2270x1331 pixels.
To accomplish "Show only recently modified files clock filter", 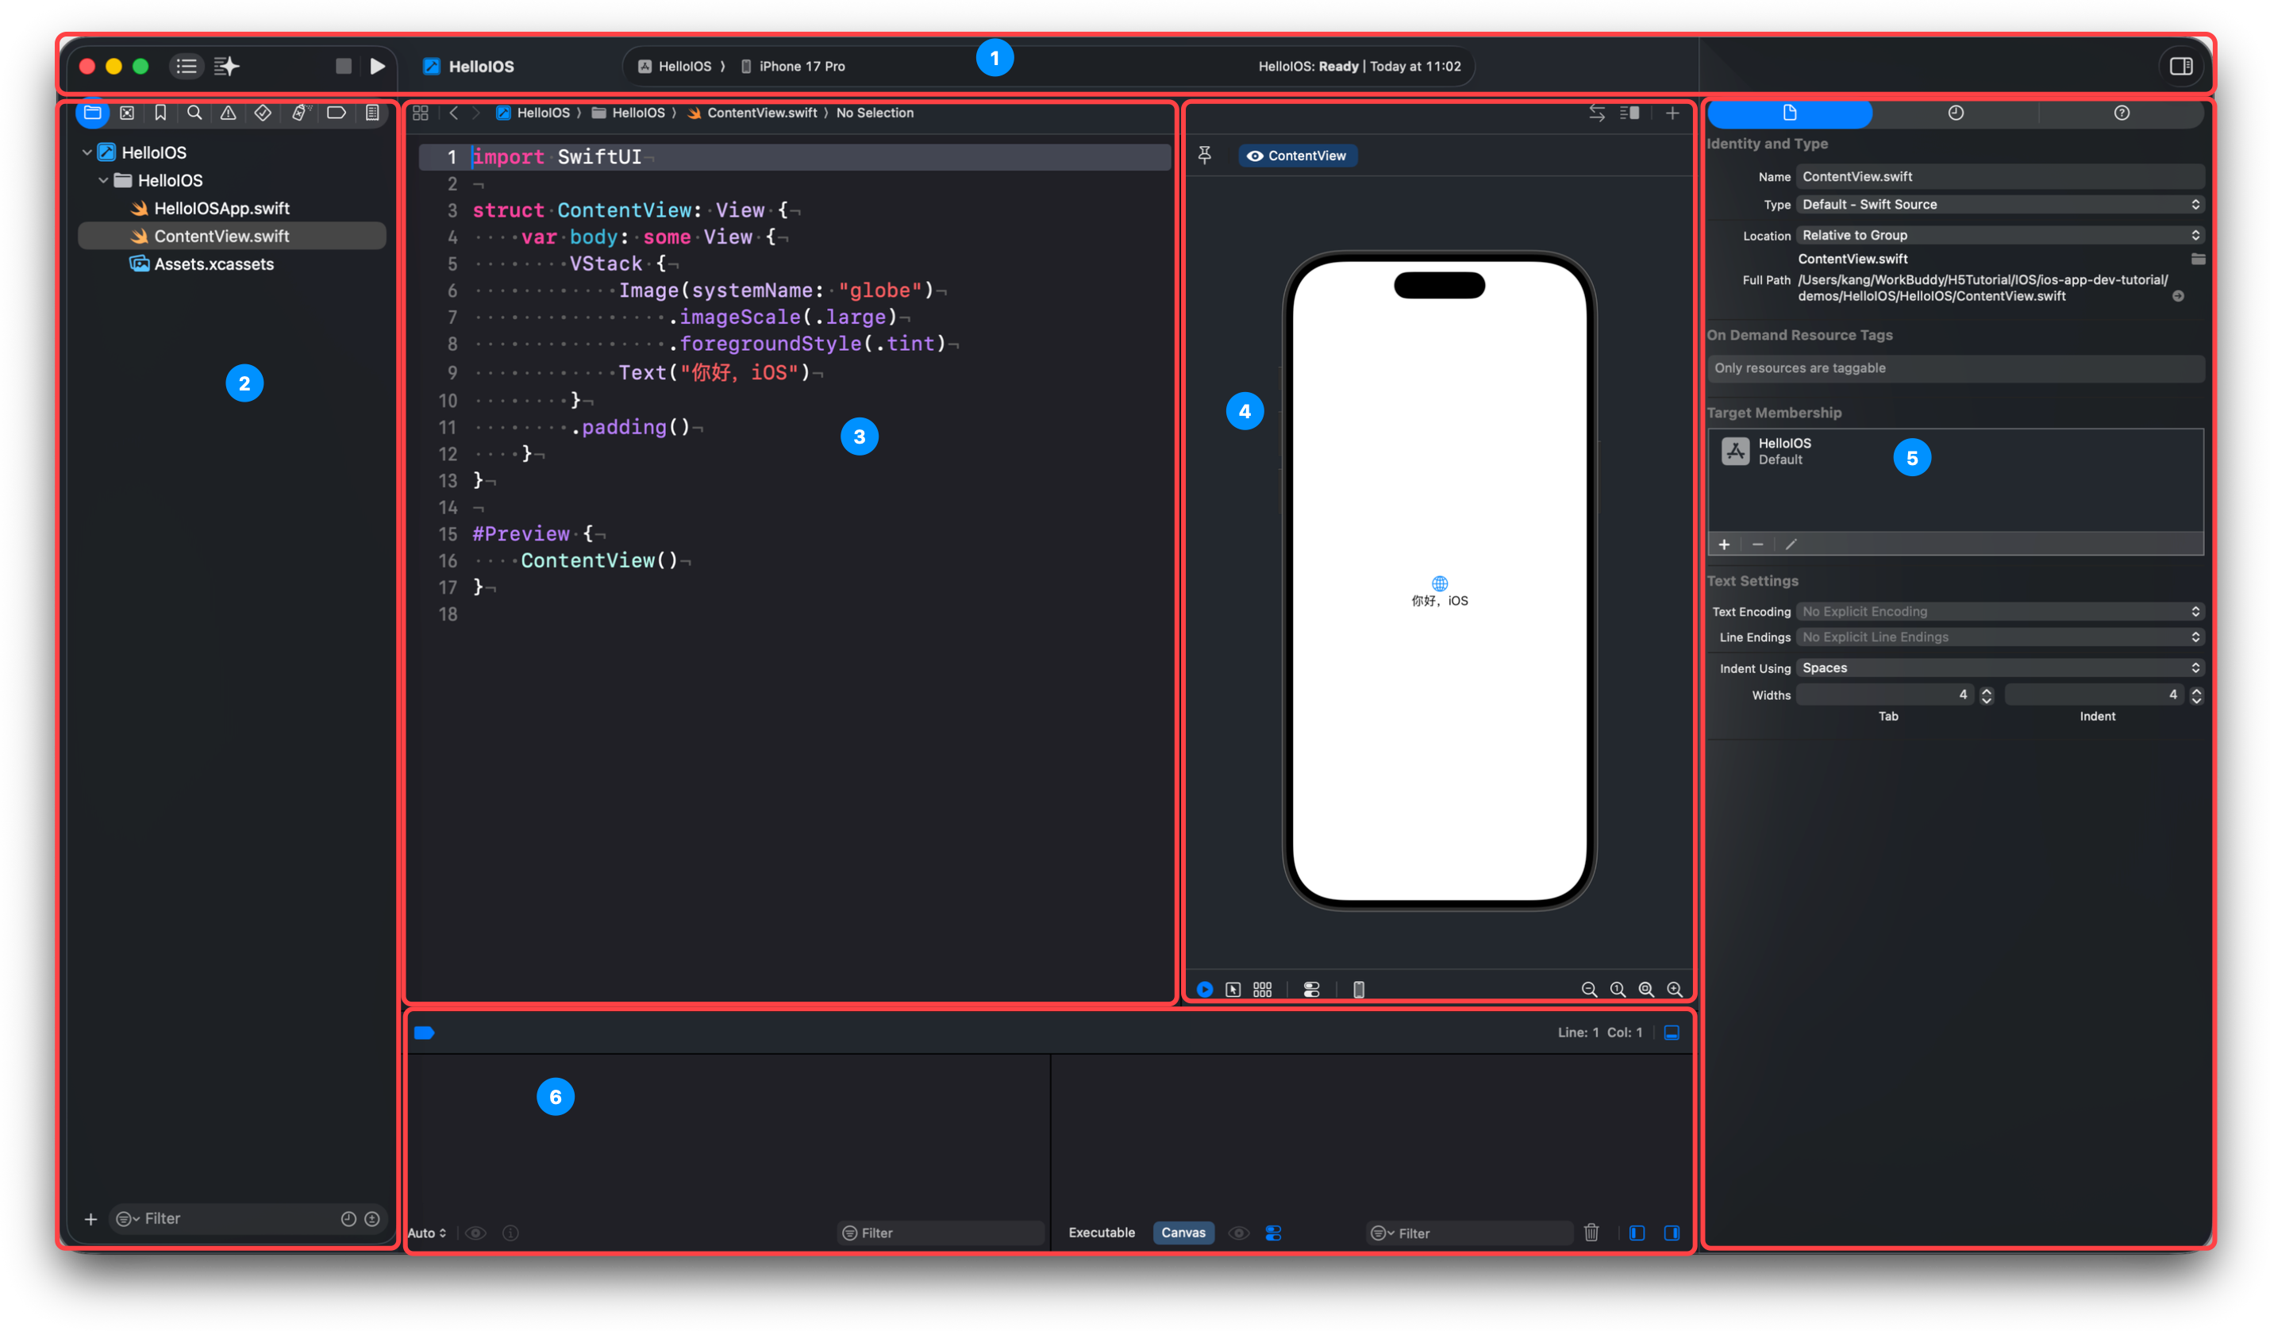I will 348,1218.
